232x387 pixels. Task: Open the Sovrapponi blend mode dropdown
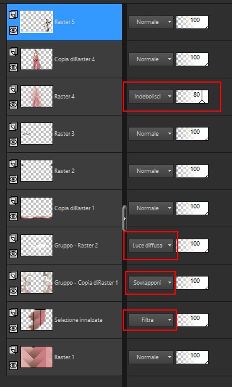[x=151, y=283]
